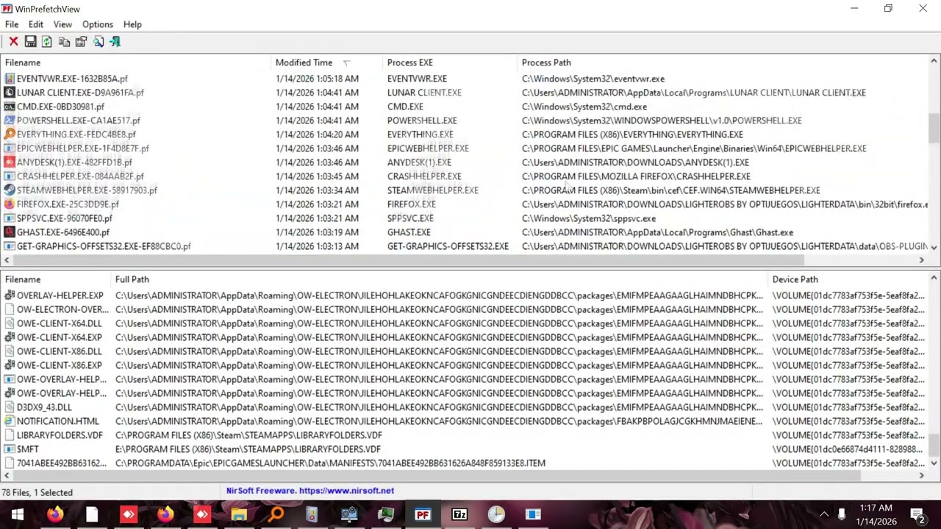Select the EVENTVWR.EXE-1632B85A.pf row icon
The width and height of the screenshot is (941, 529).
[x=9, y=79]
